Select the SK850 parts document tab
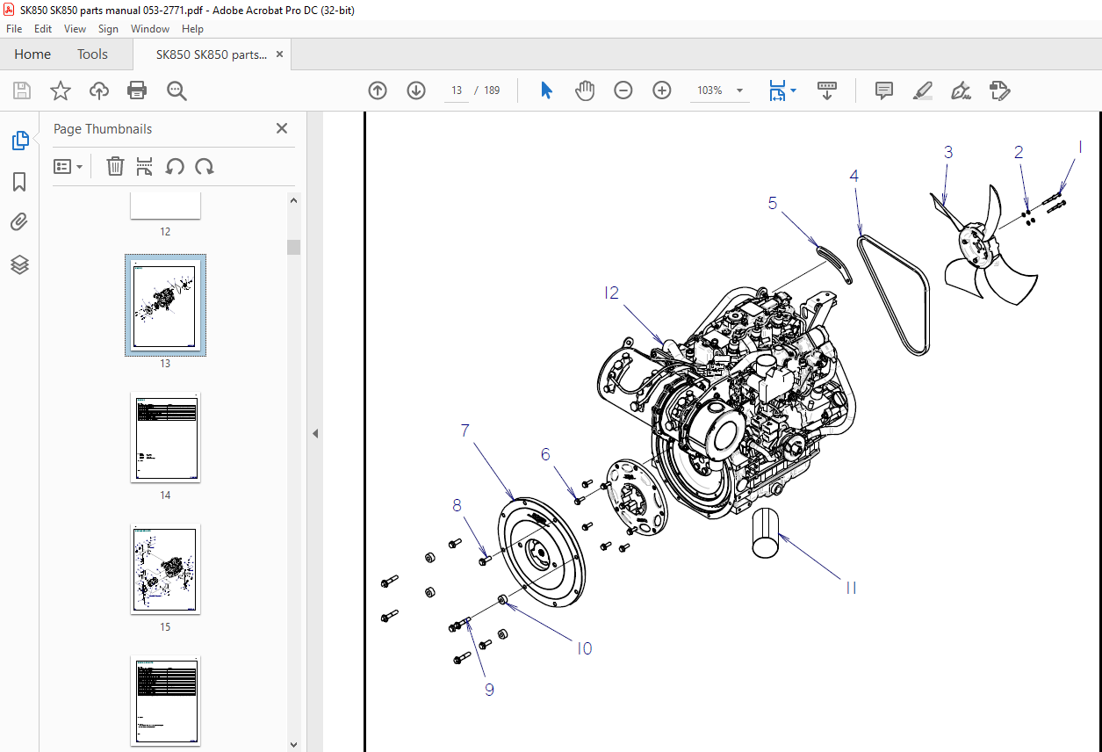The height and width of the screenshot is (752, 1102). pos(212,54)
